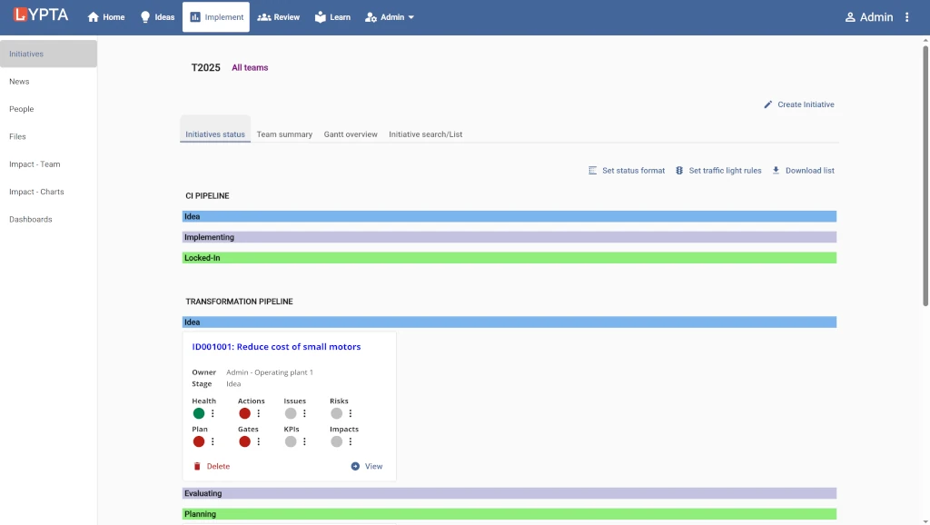Open Gates options kebab menu

pos(259,441)
